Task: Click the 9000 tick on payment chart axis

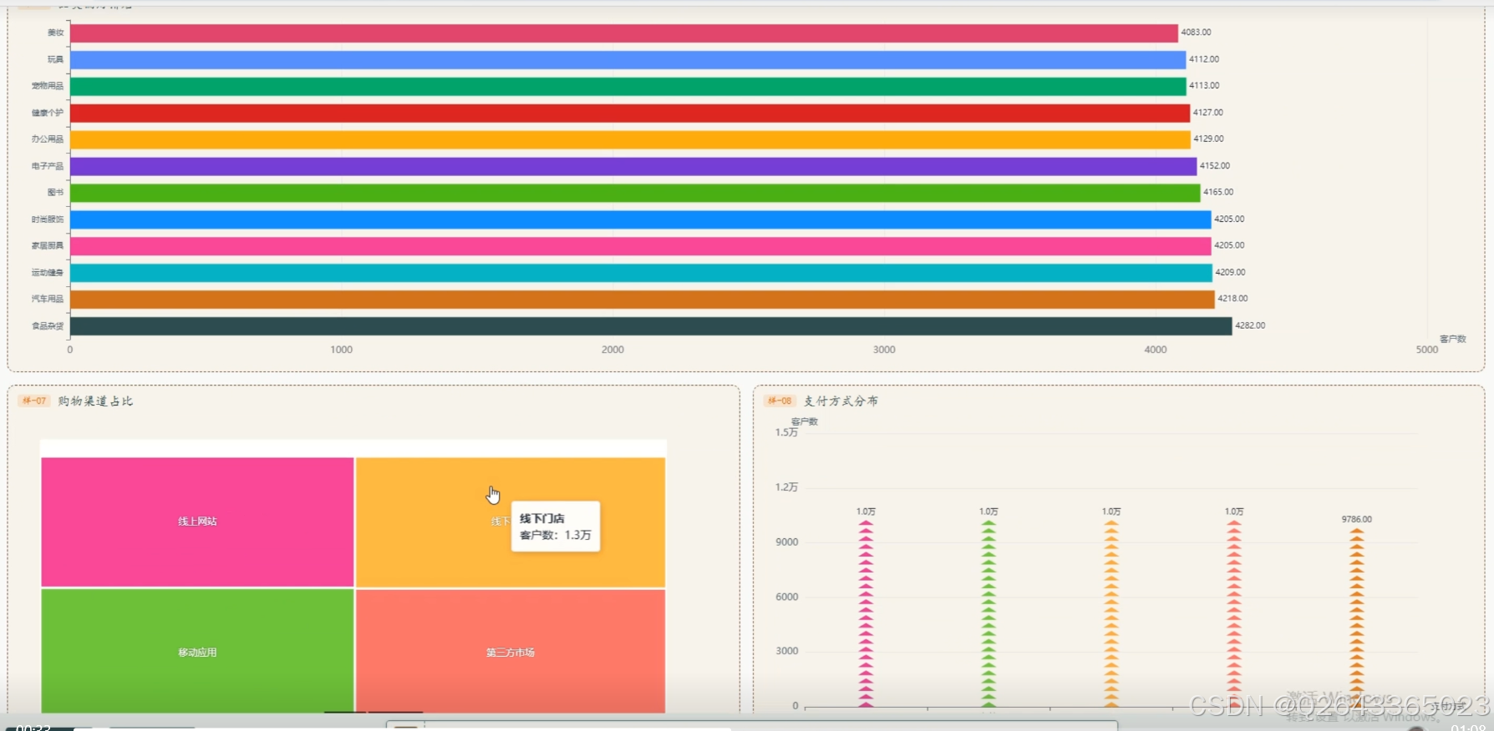Action: [x=787, y=542]
